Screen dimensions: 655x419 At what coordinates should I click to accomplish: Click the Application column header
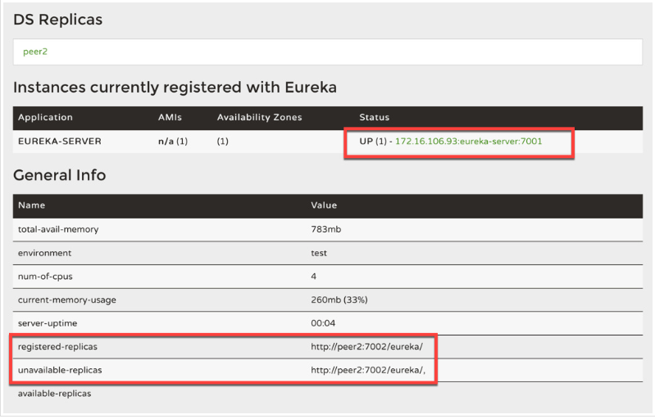[x=45, y=118]
